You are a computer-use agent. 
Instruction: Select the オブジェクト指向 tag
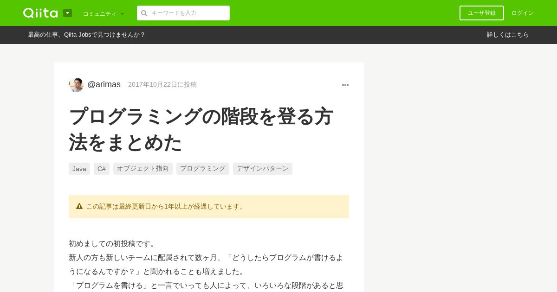click(x=143, y=169)
